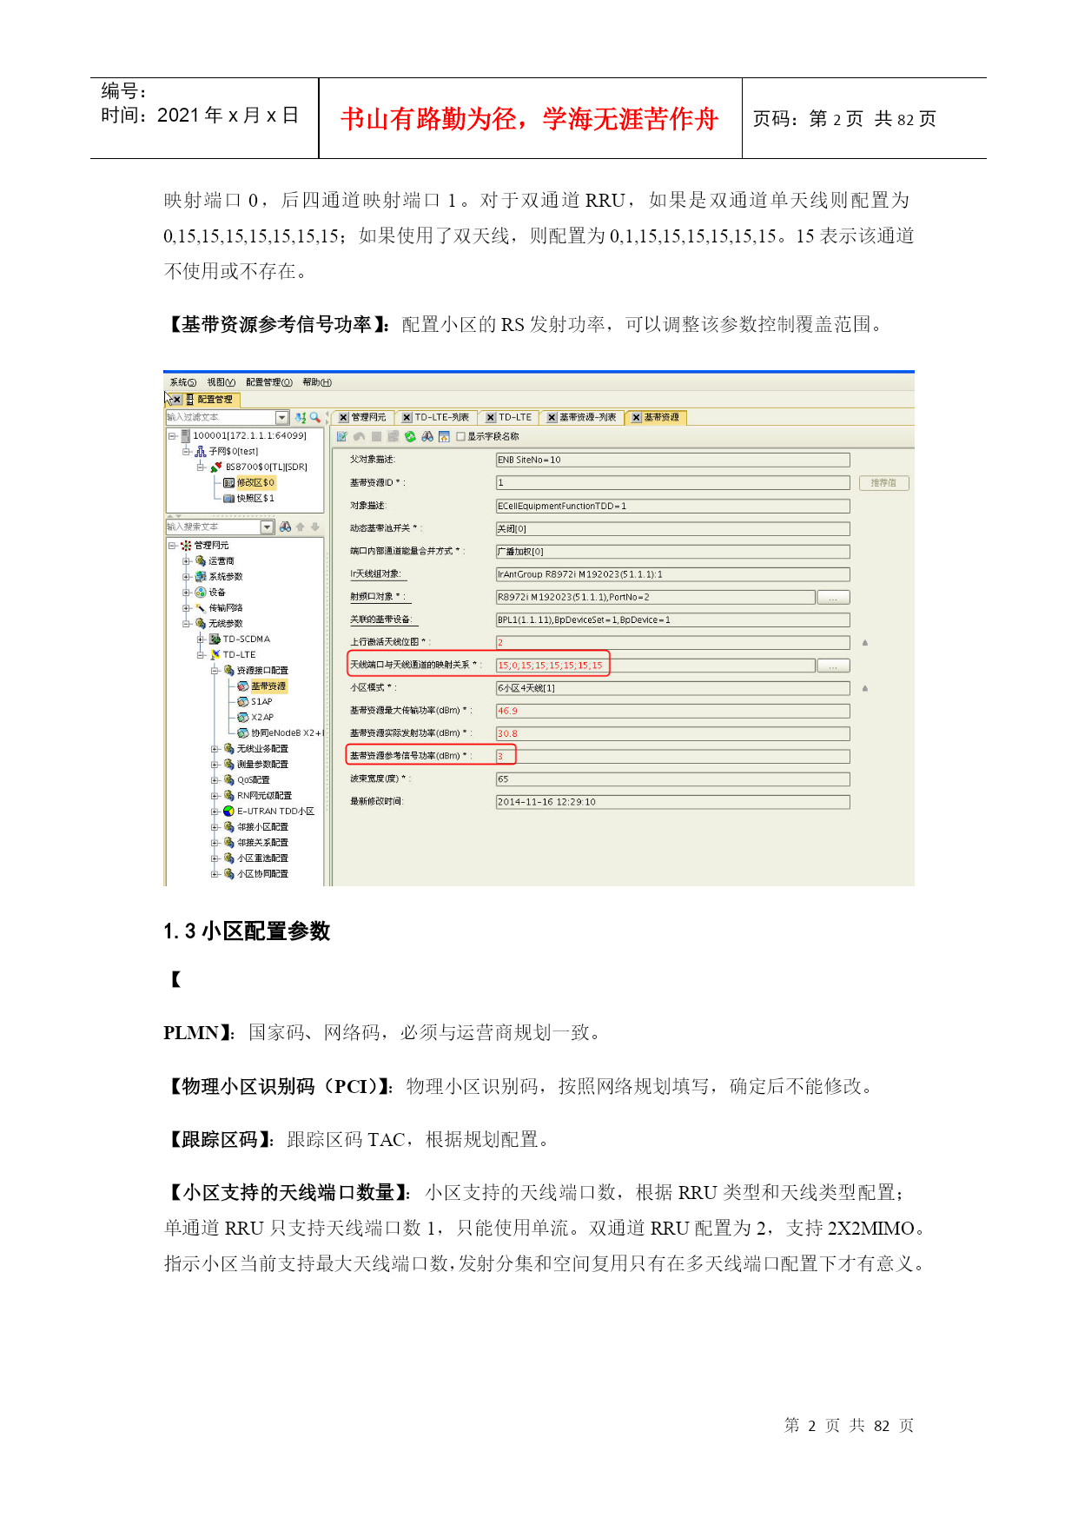
Task: Open the 输入过滤文本 combo dropdown arrow
Action: 281,418
